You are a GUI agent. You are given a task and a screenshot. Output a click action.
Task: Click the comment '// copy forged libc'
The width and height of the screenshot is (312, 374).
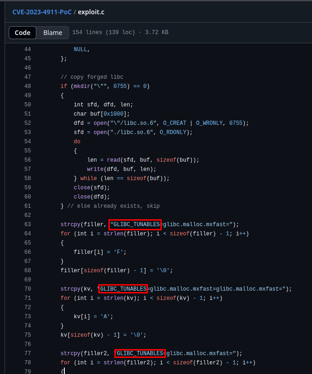point(92,77)
